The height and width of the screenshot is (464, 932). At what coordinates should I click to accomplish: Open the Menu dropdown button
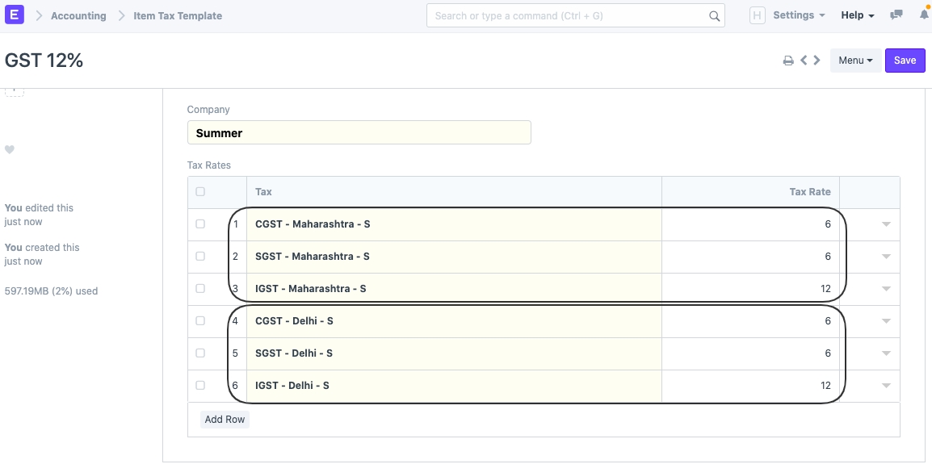[x=855, y=61]
